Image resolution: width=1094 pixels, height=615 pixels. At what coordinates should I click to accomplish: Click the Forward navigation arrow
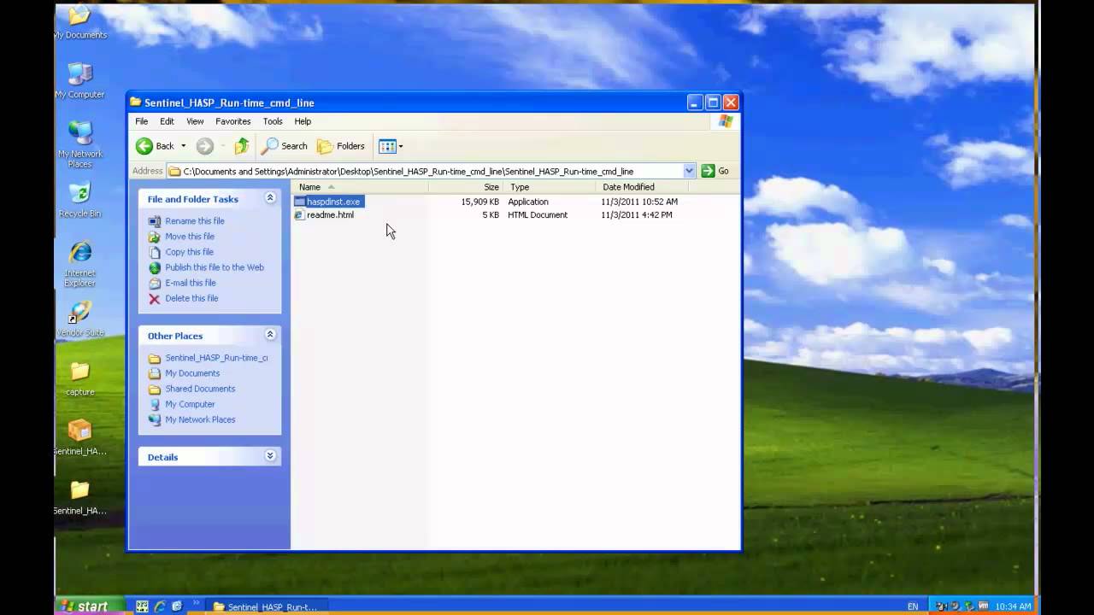(204, 146)
